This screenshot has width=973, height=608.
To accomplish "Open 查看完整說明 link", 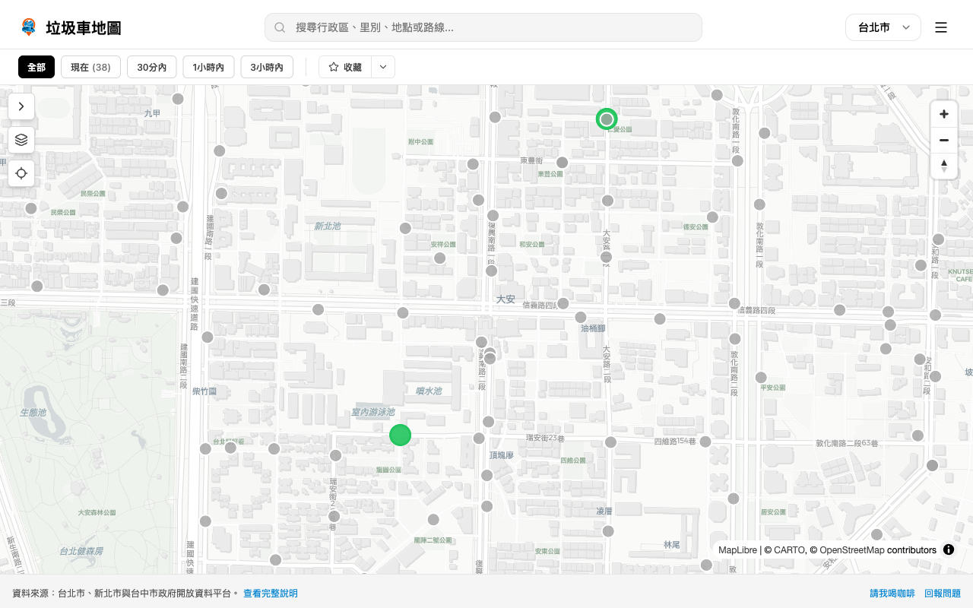I will coord(271,593).
